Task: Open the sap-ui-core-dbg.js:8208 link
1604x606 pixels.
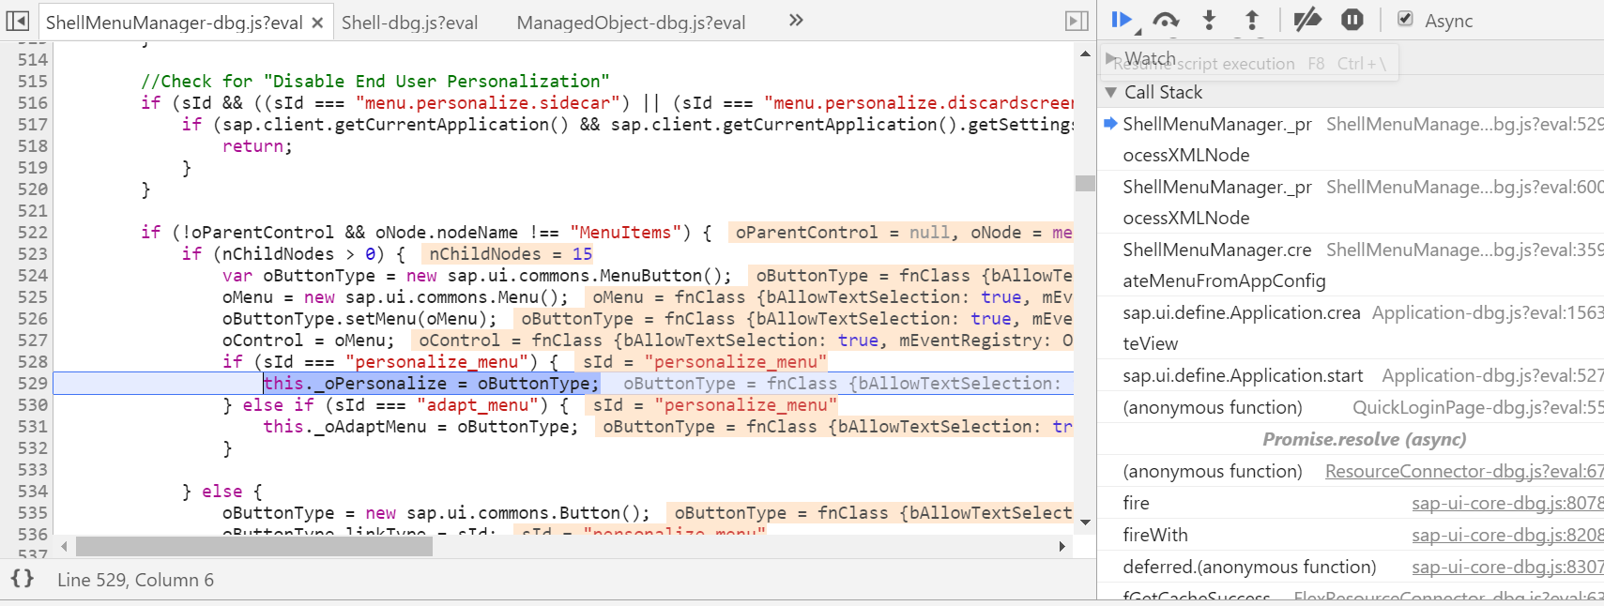Action: point(1507,535)
